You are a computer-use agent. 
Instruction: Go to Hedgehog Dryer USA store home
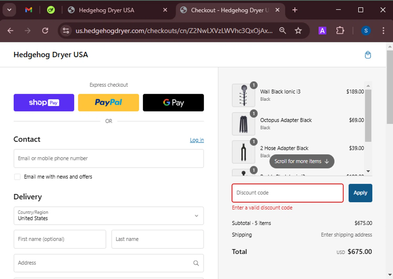pyautogui.click(x=51, y=55)
